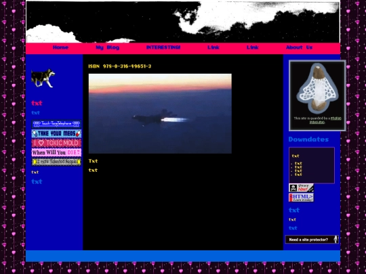Screen dimensions: 366x274
Task: Open the Home navigation link
Action: point(60,47)
